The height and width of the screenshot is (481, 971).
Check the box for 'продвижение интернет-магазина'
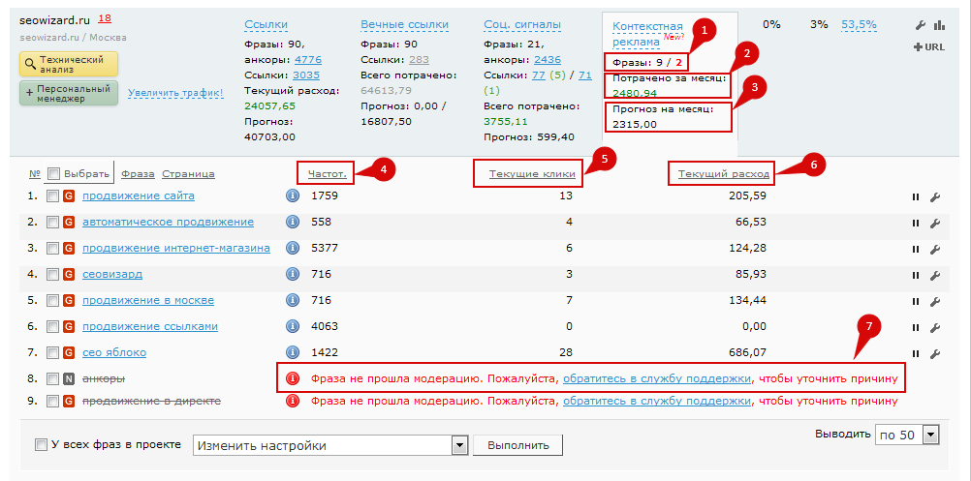pyautogui.click(x=53, y=248)
